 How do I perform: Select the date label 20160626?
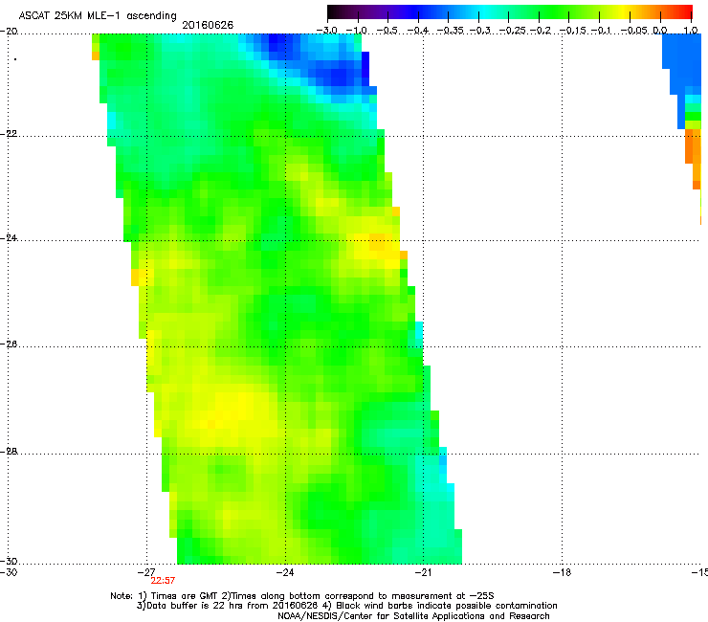click(x=208, y=25)
